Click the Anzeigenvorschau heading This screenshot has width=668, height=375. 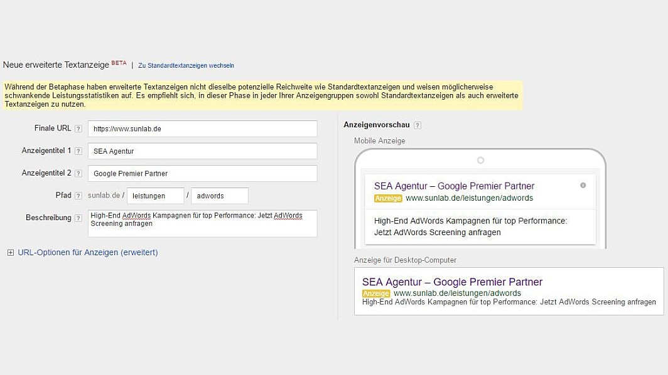coord(377,125)
